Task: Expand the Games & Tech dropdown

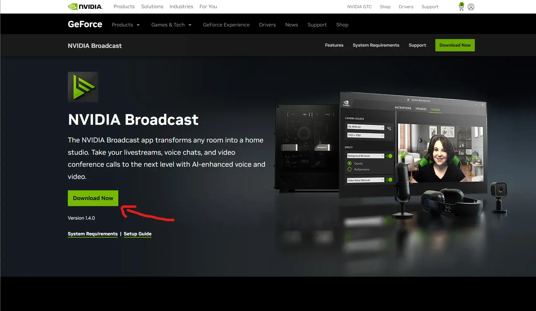Action: 171,25
